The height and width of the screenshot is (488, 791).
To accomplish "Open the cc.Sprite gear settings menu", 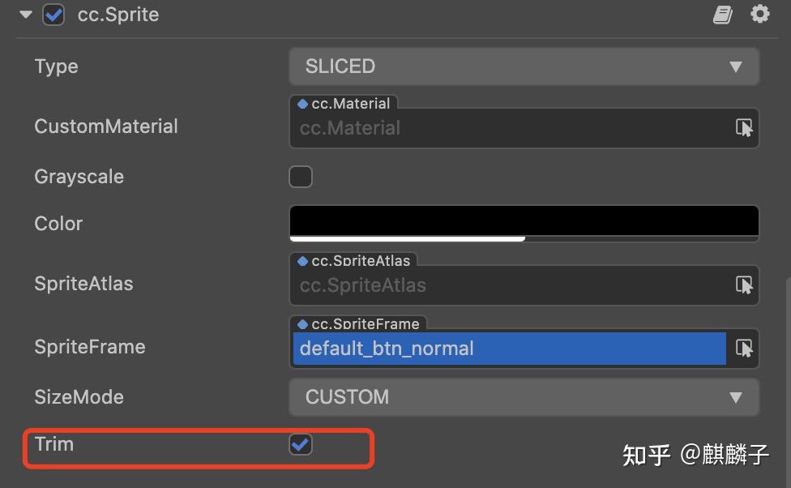I will (x=759, y=14).
